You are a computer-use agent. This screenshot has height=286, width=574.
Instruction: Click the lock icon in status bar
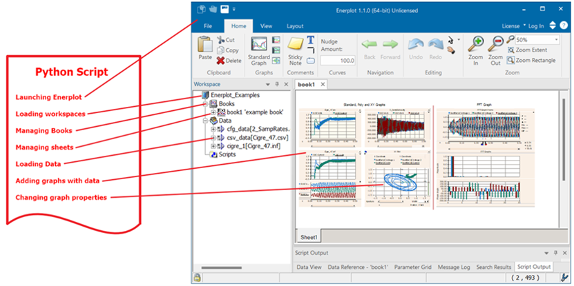198,277
